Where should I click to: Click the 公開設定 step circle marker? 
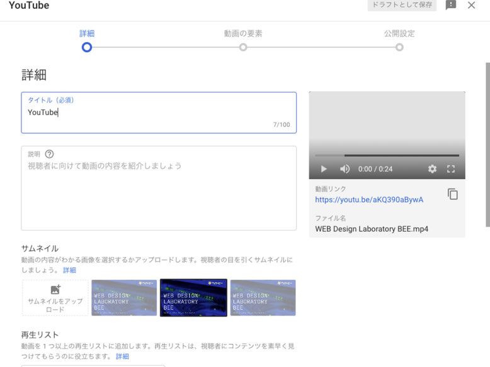tap(399, 47)
